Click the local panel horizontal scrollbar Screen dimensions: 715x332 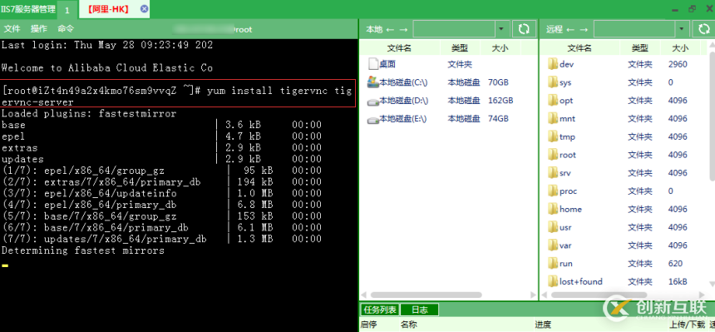[x=426, y=295]
